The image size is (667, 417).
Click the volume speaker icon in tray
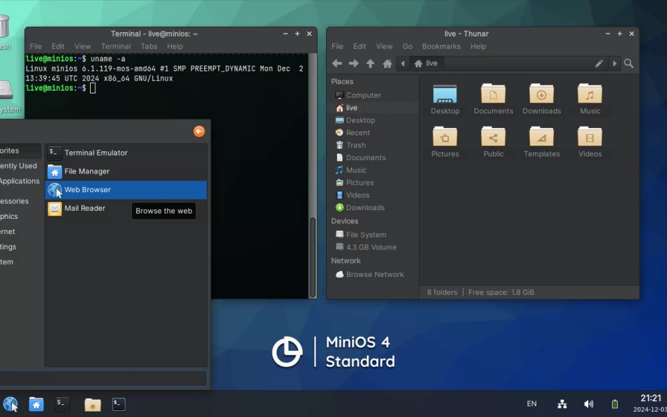coord(588,404)
